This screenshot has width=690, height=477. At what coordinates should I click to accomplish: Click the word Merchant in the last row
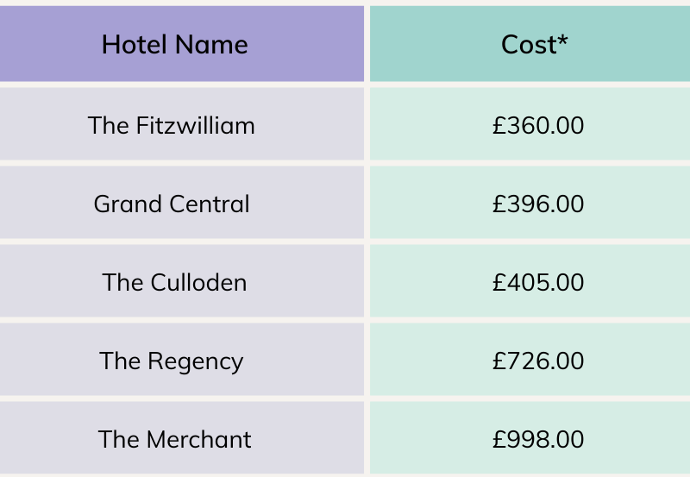(199, 439)
